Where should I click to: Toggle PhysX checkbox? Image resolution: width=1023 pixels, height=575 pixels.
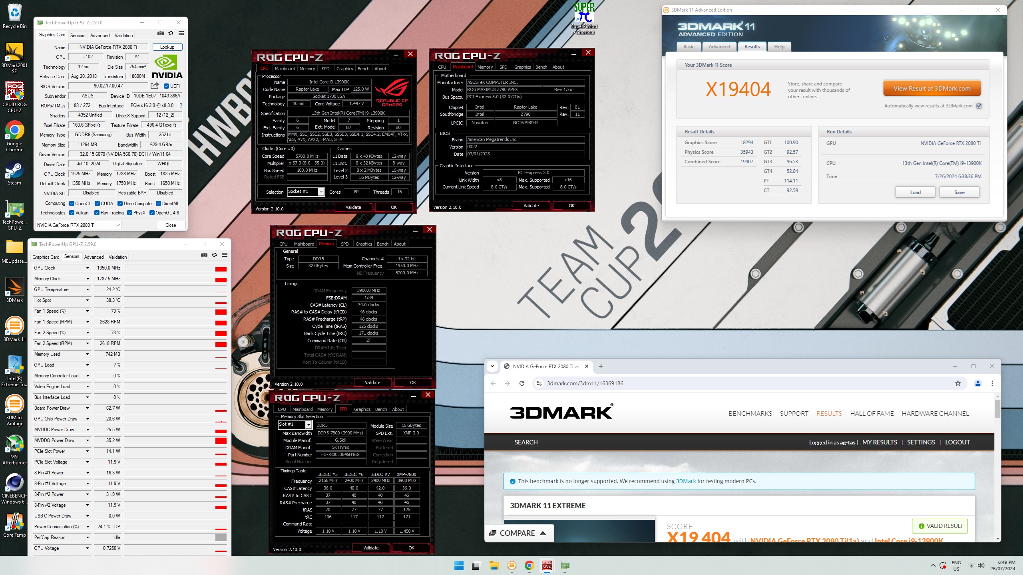[129, 213]
